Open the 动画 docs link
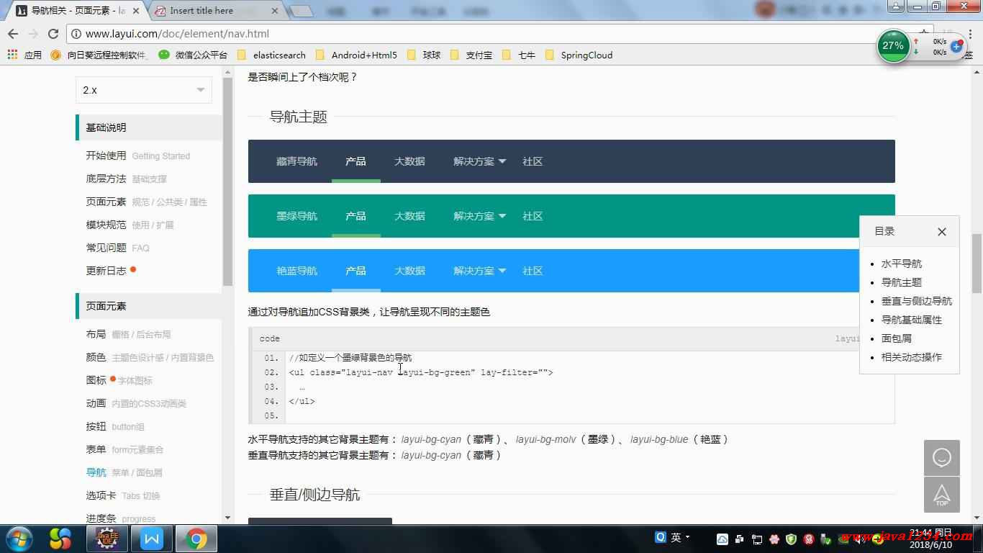Image resolution: width=983 pixels, height=553 pixels. tap(136, 403)
